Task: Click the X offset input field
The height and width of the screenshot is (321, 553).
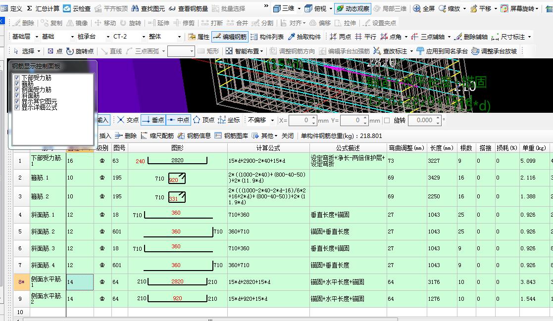Action: tap(300, 121)
